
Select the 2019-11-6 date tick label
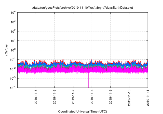click(x=55, y=97)
